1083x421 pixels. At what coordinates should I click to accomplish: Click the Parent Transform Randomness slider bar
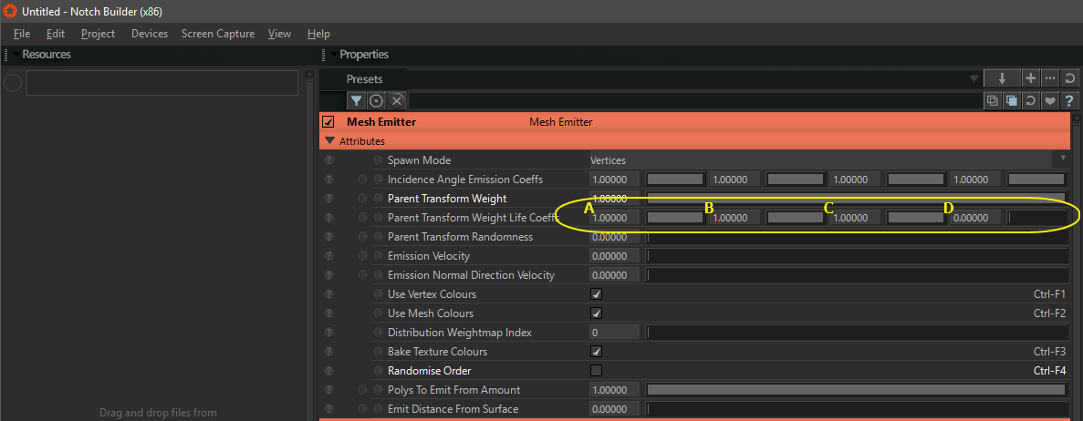click(x=857, y=237)
